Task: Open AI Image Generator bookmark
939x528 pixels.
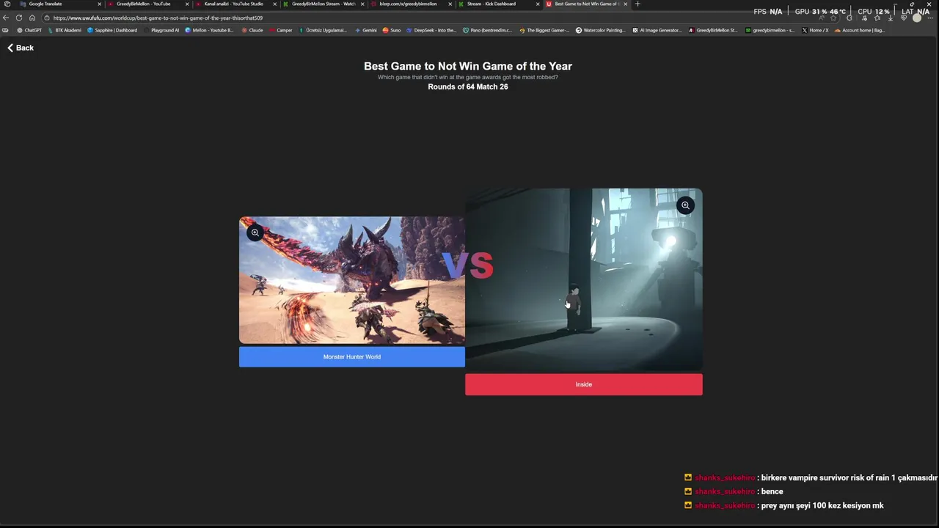Action: coord(657,30)
